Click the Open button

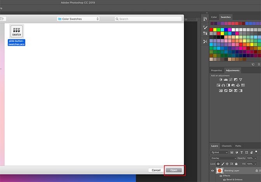click(174, 170)
